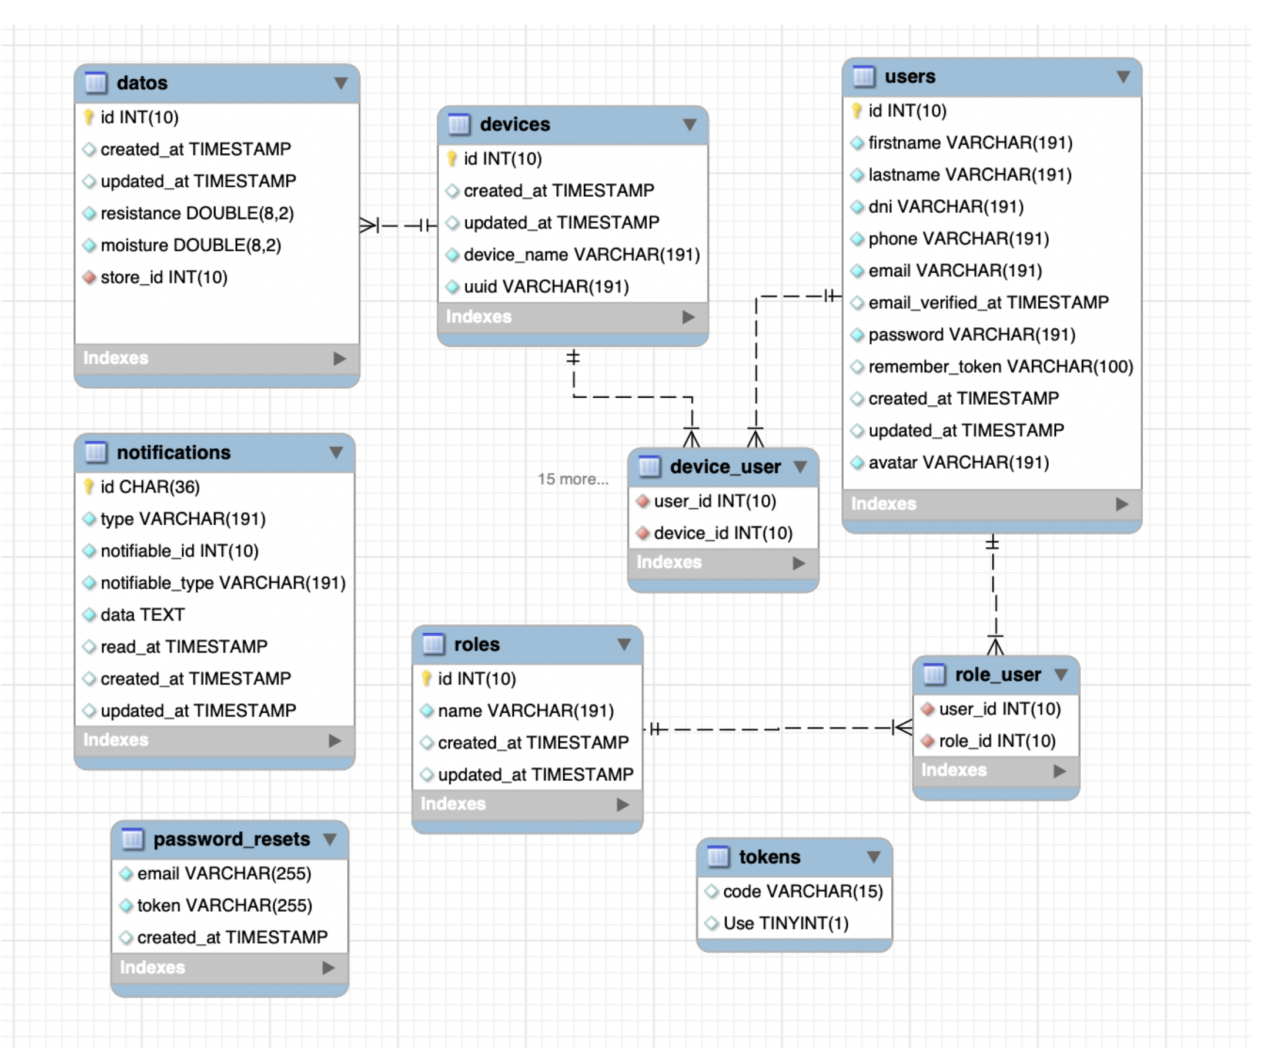Select the device_user table title
The height and width of the screenshot is (1061, 1264).
[x=725, y=468]
